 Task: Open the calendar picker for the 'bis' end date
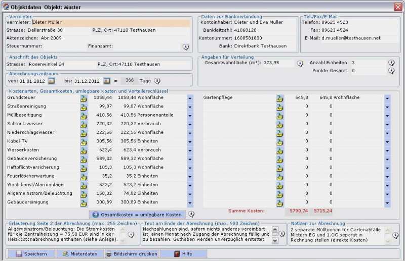coord(107,81)
